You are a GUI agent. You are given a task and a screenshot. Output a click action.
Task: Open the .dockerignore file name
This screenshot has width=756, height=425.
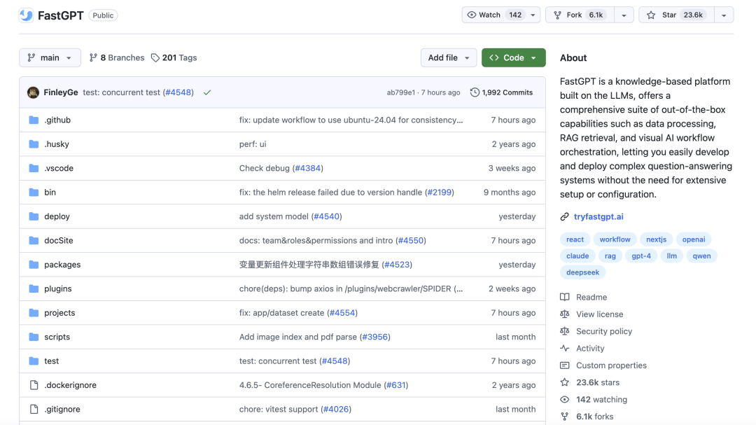tap(71, 385)
